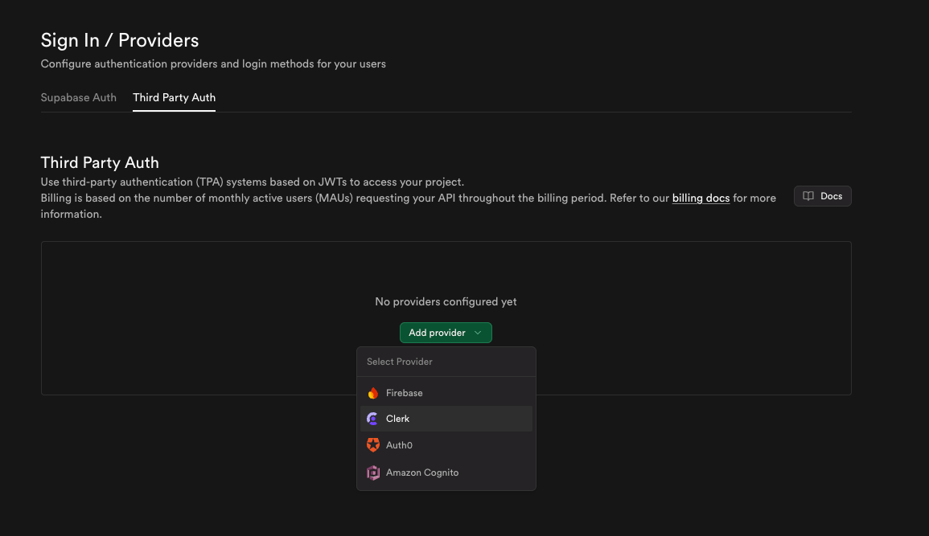Click the 'Configure authentication providers' subtitle
Image resolution: width=929 pixels, height=536 pixels.
(x=213, y=64)
